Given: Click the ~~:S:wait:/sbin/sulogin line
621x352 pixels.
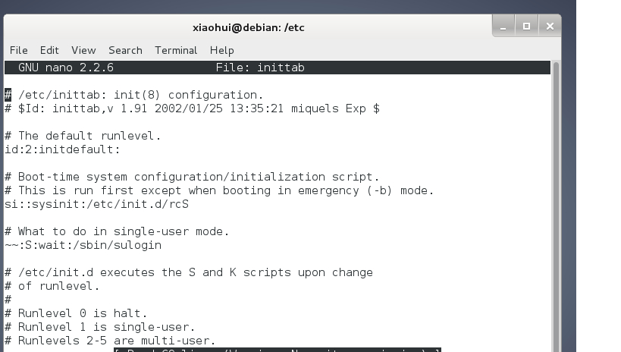Looking at the screenshot, I should (x=83, y=245).
